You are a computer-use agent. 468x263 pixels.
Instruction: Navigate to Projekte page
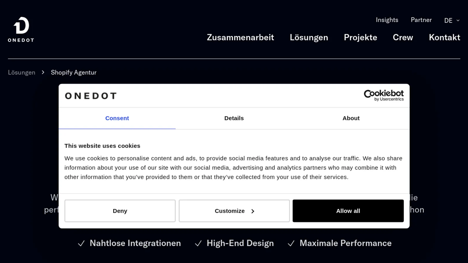[360, 37]
